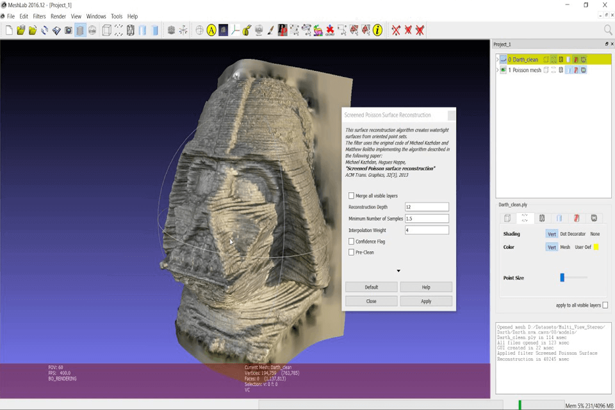Screen dimensions: 615x410
Task: Click the red Pp point picking icon
Action: pos(283,30)
